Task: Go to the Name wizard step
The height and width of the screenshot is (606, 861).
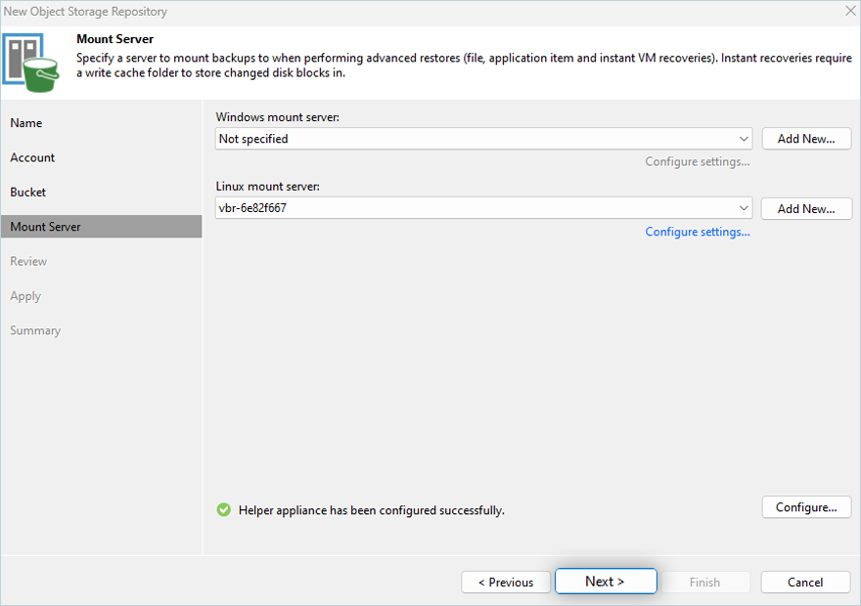Action: (26, 123)
